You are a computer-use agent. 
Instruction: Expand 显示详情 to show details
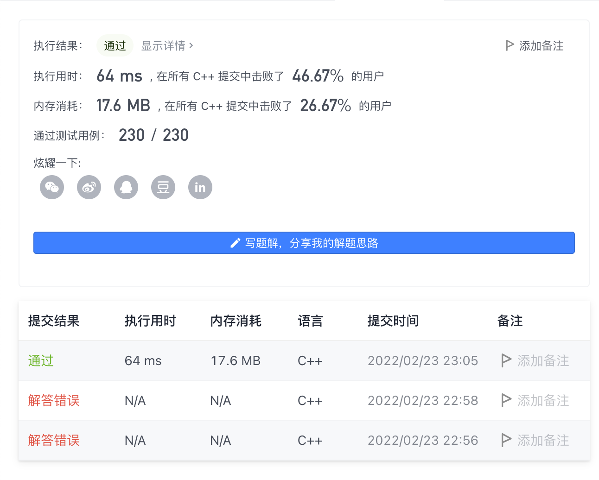tap(167, 45)
